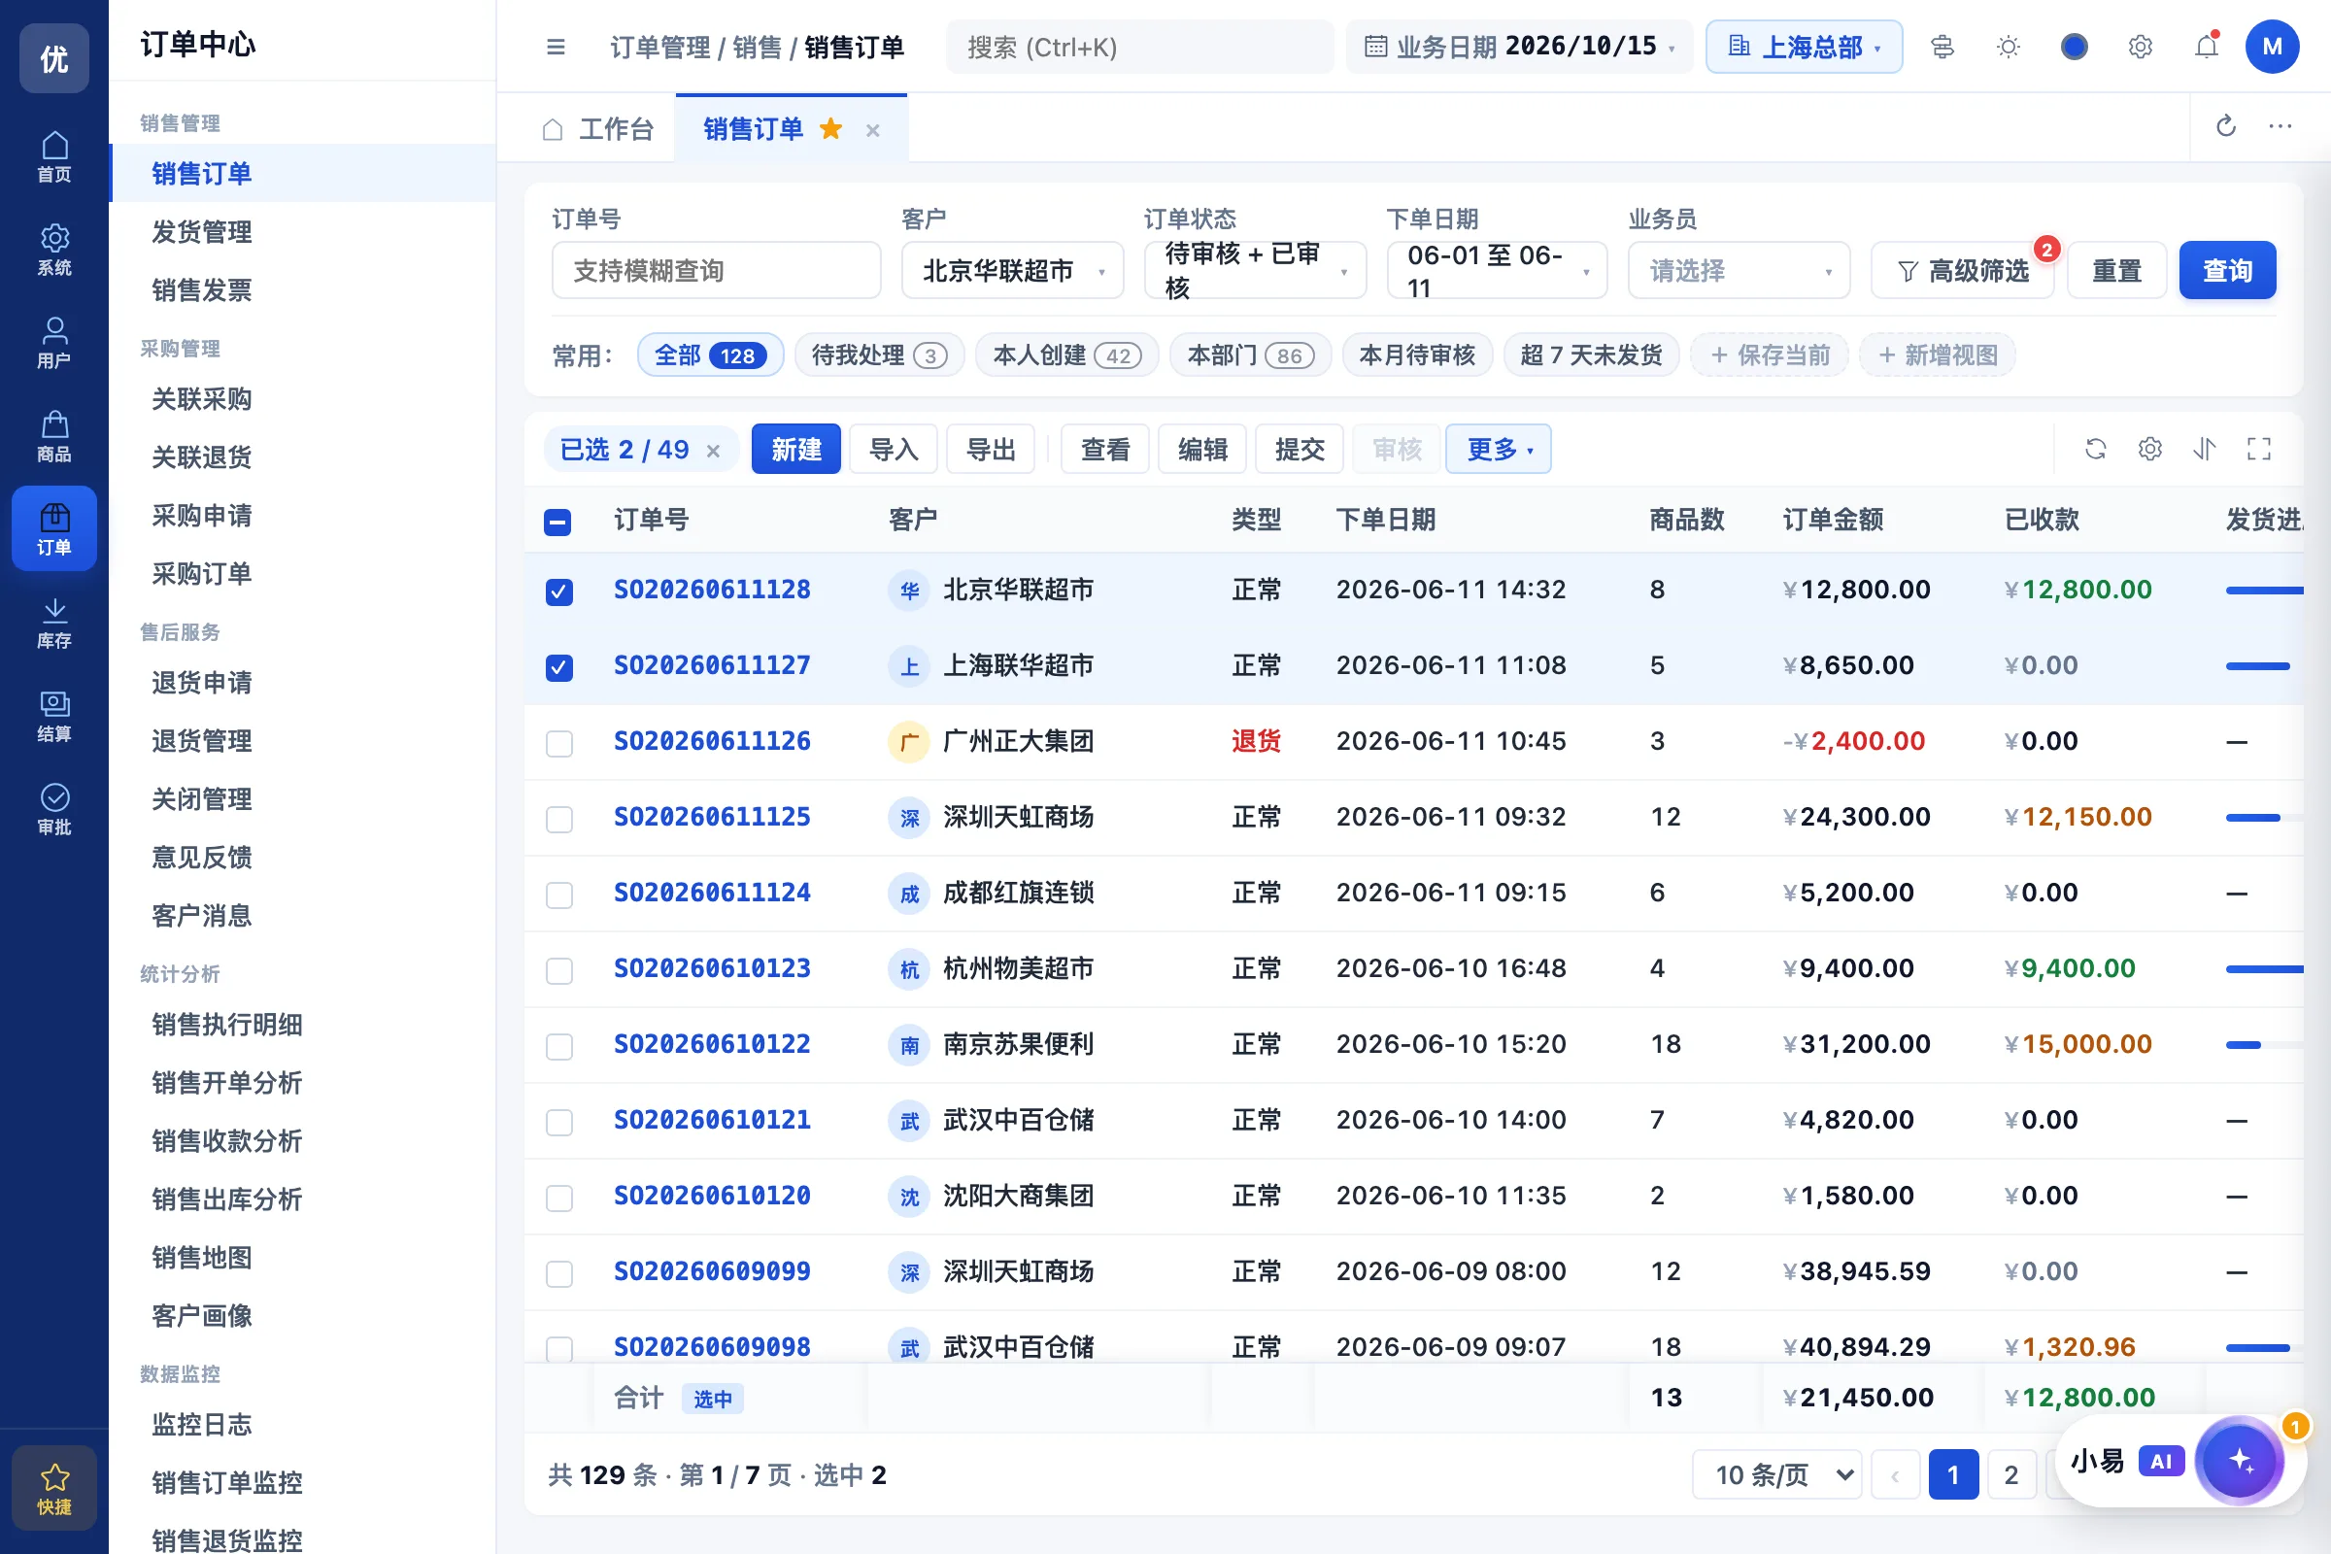Open 高级筛选 advanced filter button

pos(1962,271)
